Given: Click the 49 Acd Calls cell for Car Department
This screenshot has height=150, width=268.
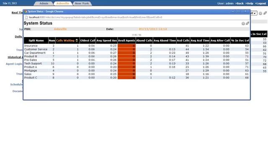Looking at the screenshot, I should [187, 53].
